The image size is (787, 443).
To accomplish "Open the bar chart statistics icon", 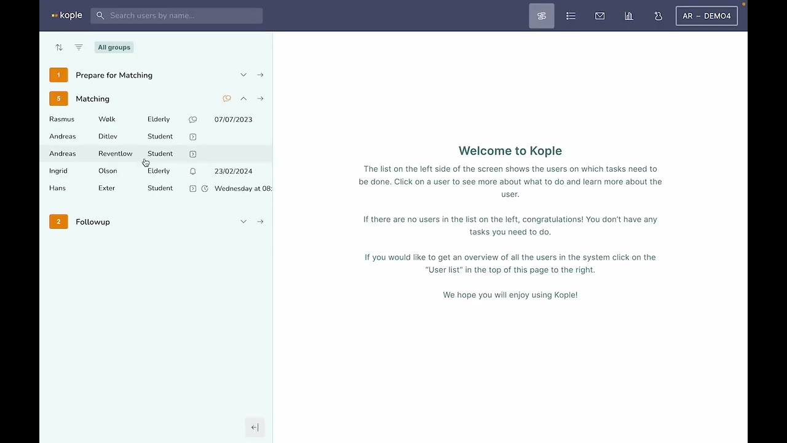I will (x=629, y=16).
